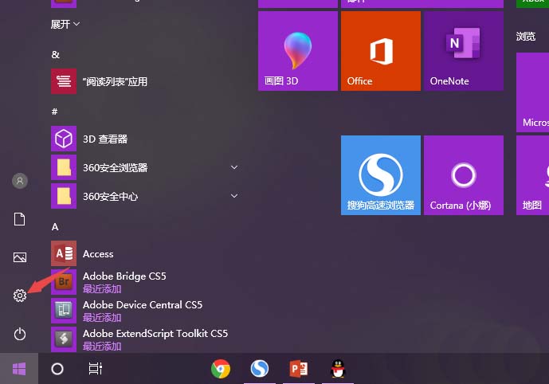The width and height of the screenshot is (549, 384).
Task: Expand the 360安全中心 folder chevron
Action: coord(234,196)
